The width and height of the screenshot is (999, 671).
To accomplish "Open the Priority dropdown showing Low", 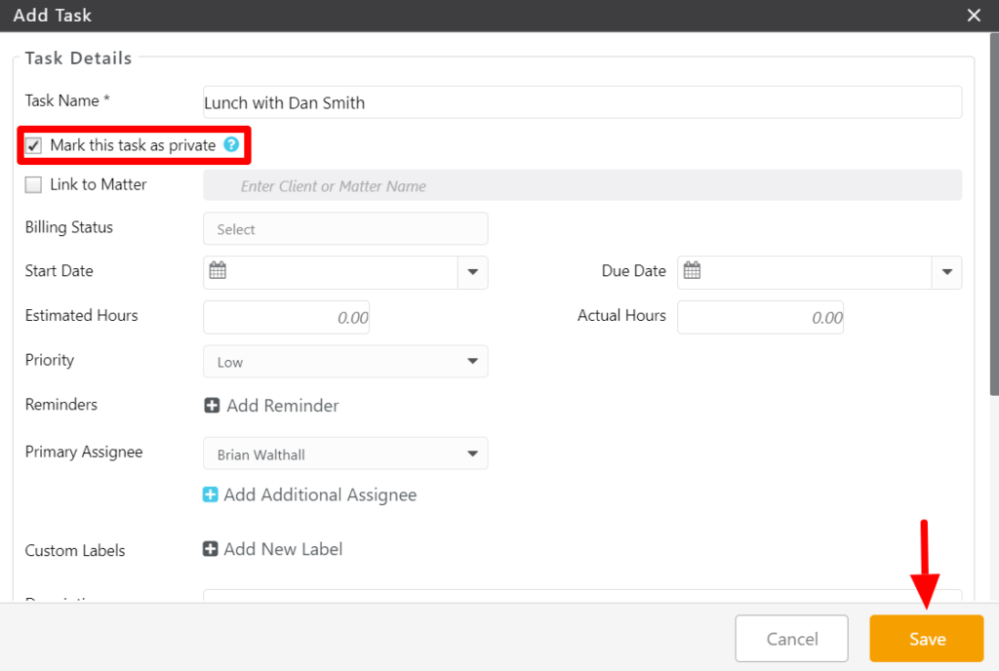I will click(x=345, y=362).
